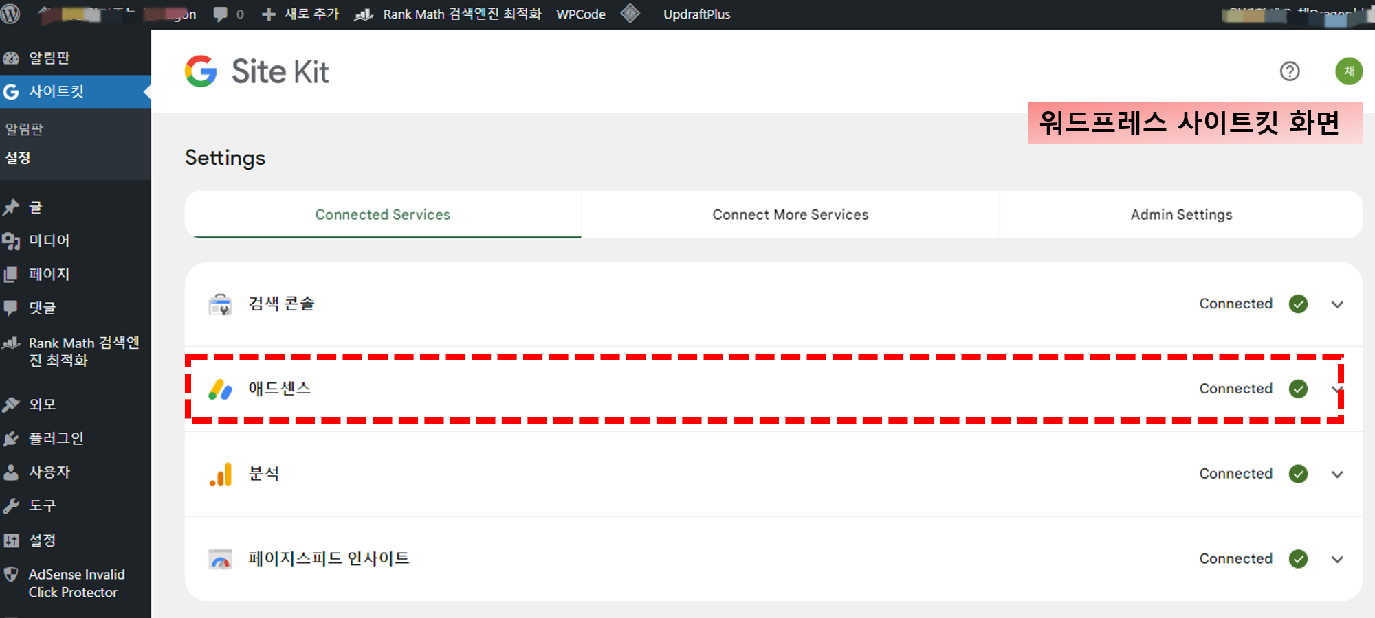Expand the 검색 콘솔 row chevron
The height and width of the screenshot is (618, 1375).
click(1337, 304)
